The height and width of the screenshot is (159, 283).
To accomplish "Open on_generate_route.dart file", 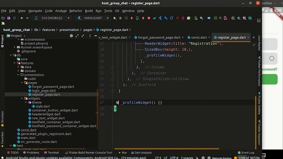I will click(38, 142).
